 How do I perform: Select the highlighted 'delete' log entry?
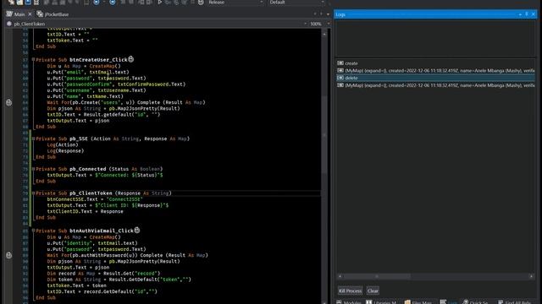point(435,78)
